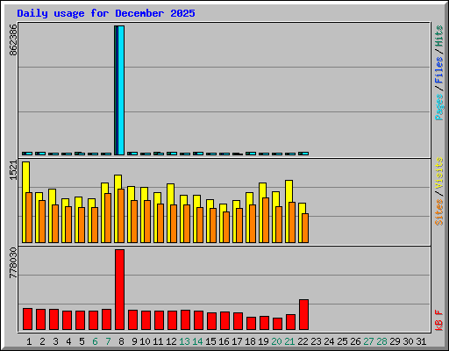The width and height of the screenshot is (449, 351).
Task: Click day label 23 on the x-axis
Action: 316,341
